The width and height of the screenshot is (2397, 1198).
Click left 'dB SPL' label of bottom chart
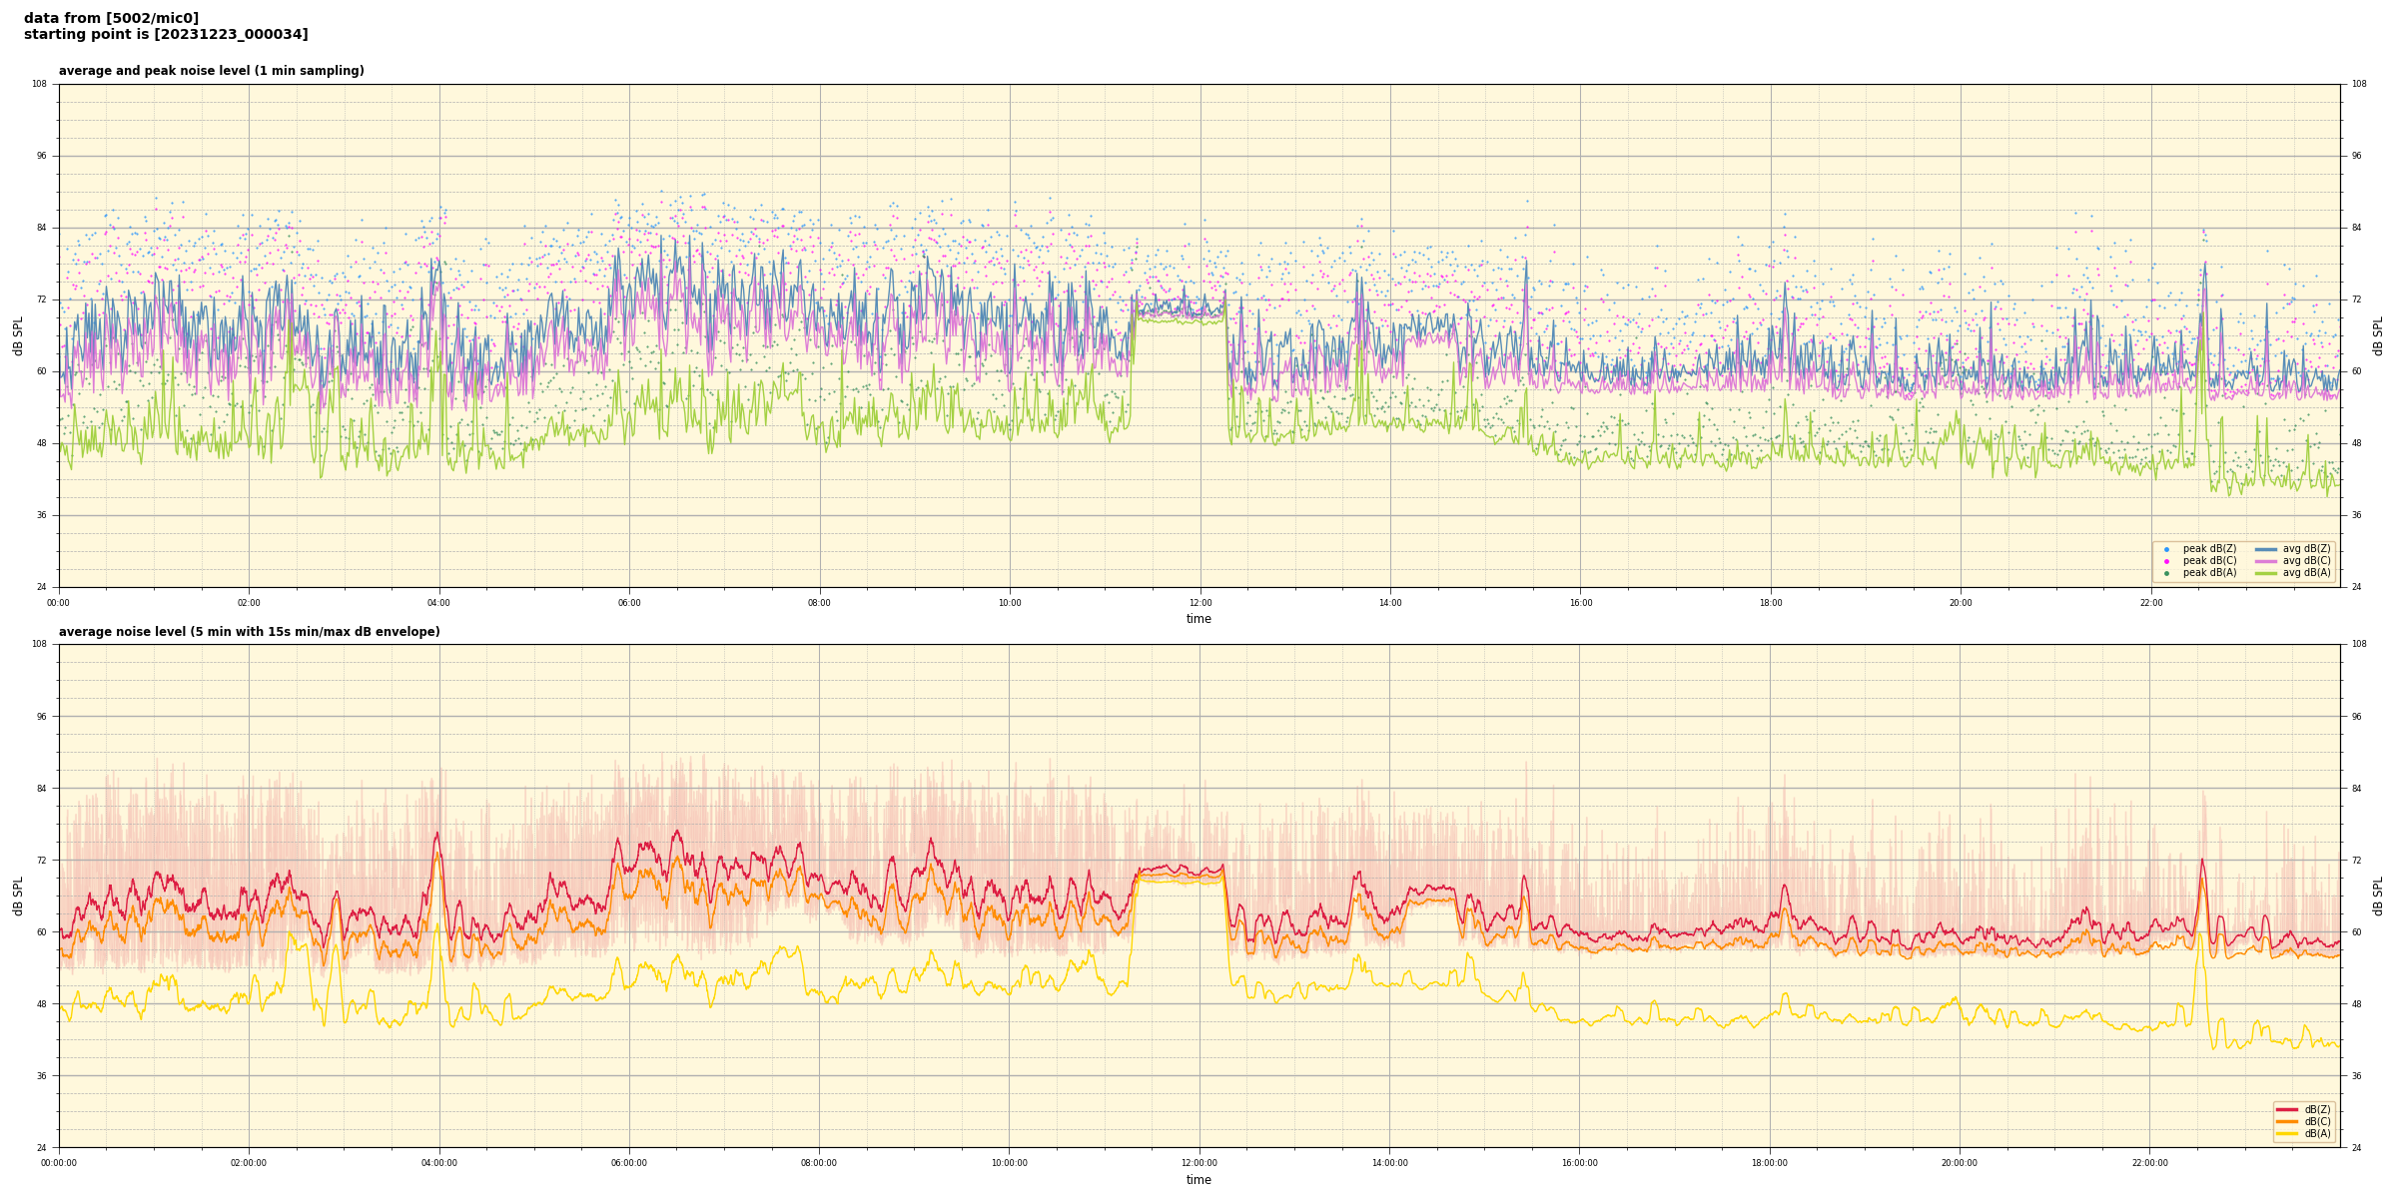coord(18,896)
